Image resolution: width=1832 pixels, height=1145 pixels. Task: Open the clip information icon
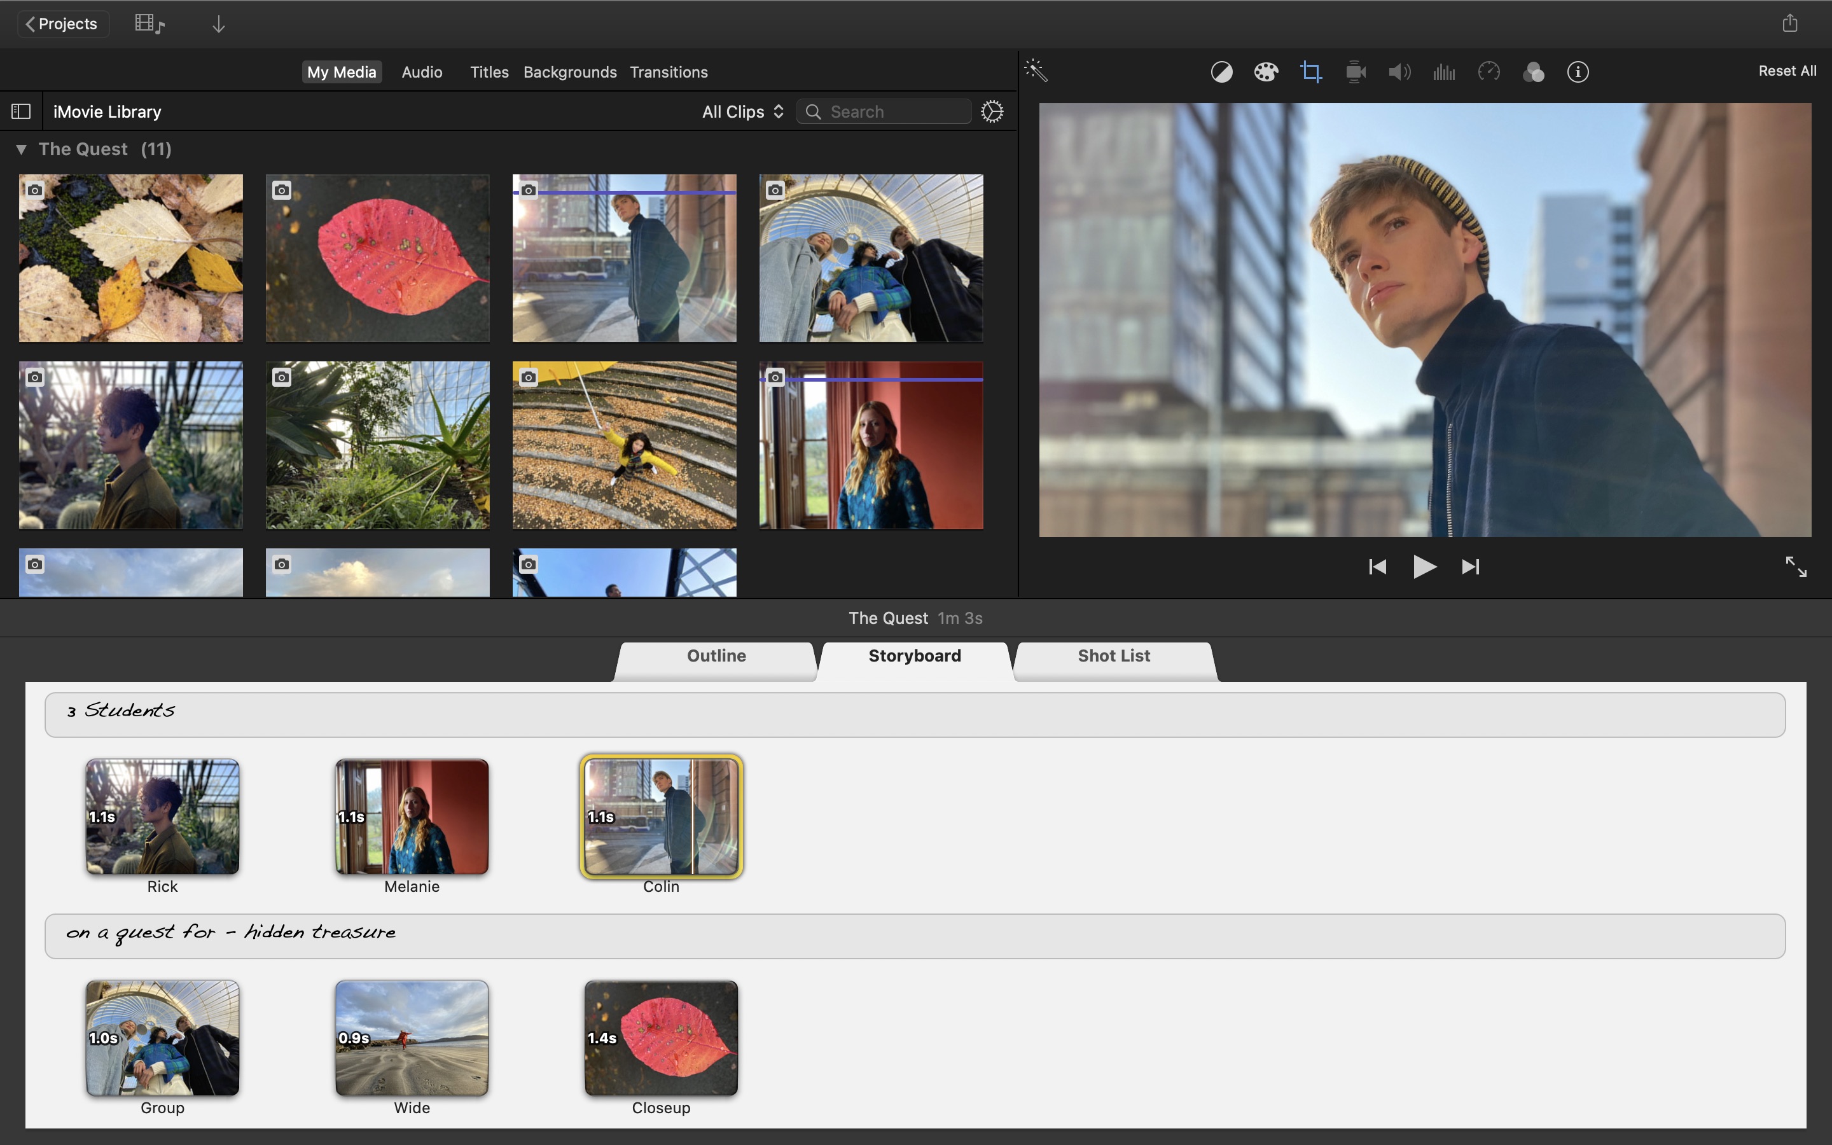tap(1578, 71)
